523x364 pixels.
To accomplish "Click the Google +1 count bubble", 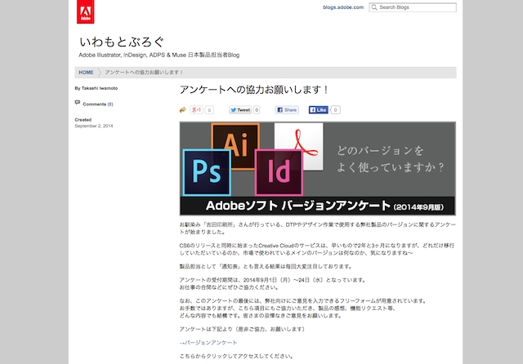I will tap(209, 110).
